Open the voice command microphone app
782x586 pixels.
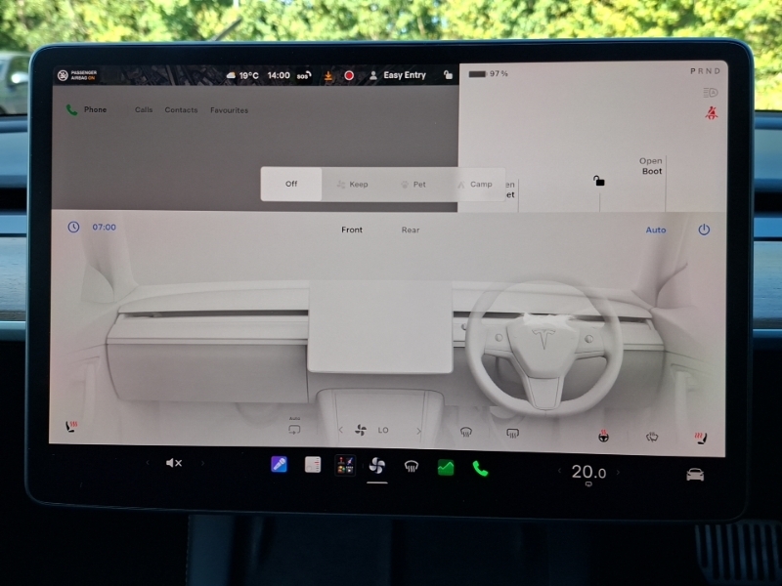click(279, 465)
